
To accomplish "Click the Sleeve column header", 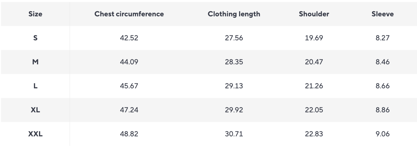I will (383, 14).
